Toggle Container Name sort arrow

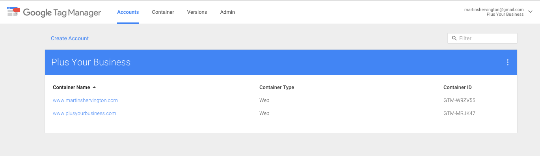pos(94,87)
